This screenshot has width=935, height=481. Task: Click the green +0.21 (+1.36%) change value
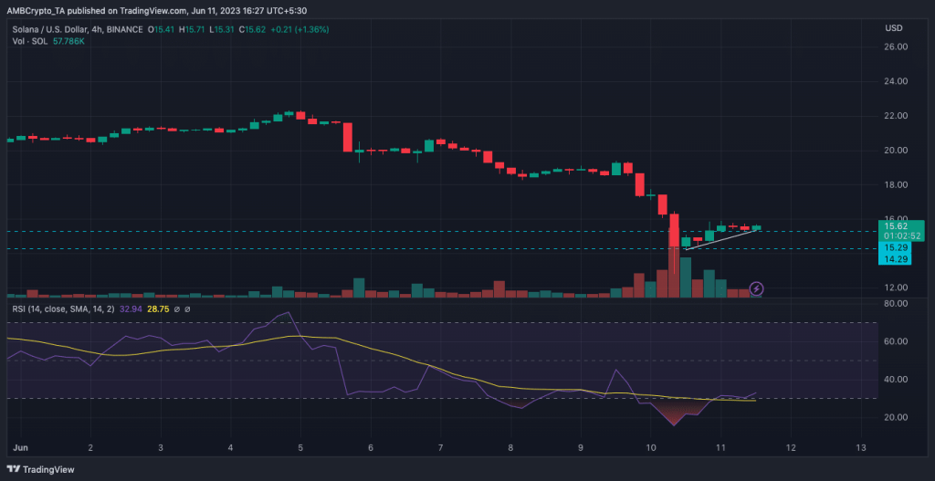pyautogui.click(x=298, y=29)
